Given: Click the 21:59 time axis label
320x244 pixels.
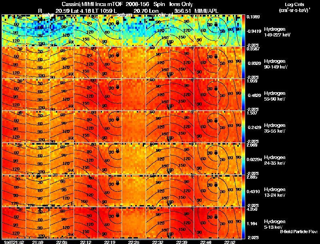Looking at the screenshot, I should [x=38, y=242].
